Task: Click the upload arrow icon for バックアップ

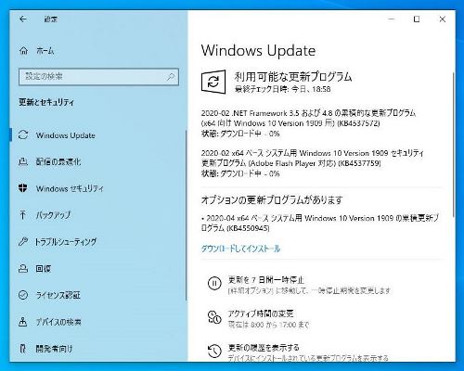Action: click(x=23, y=214)
